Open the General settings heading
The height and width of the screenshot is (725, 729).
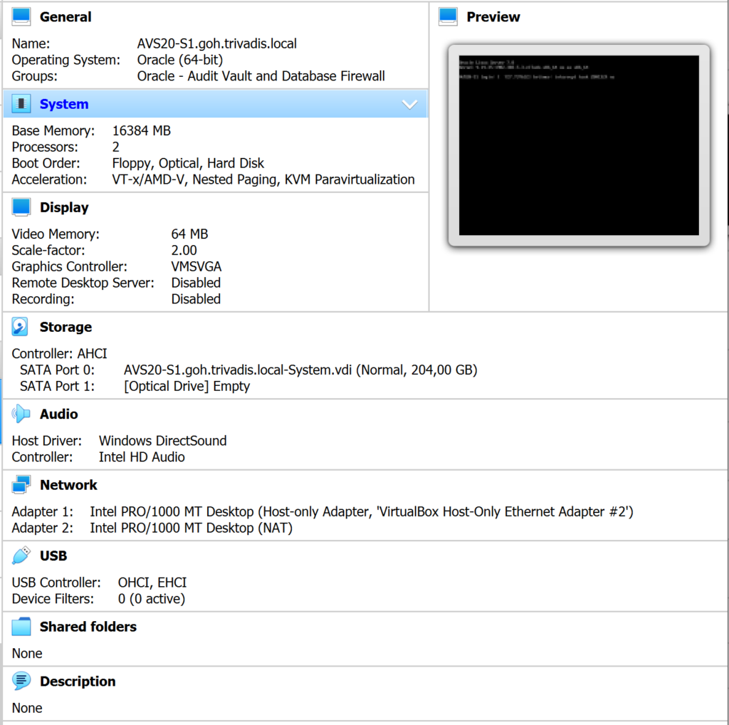pyautogui.click(x=65, y=17)
